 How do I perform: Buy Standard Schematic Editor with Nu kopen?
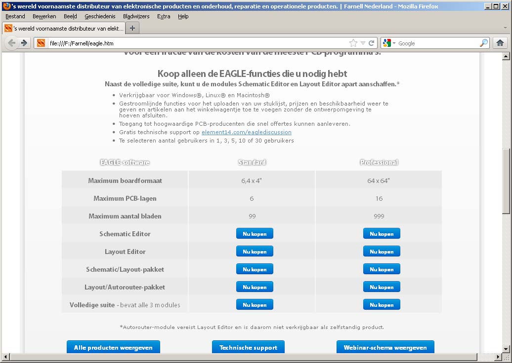click(x=255, y=234)
